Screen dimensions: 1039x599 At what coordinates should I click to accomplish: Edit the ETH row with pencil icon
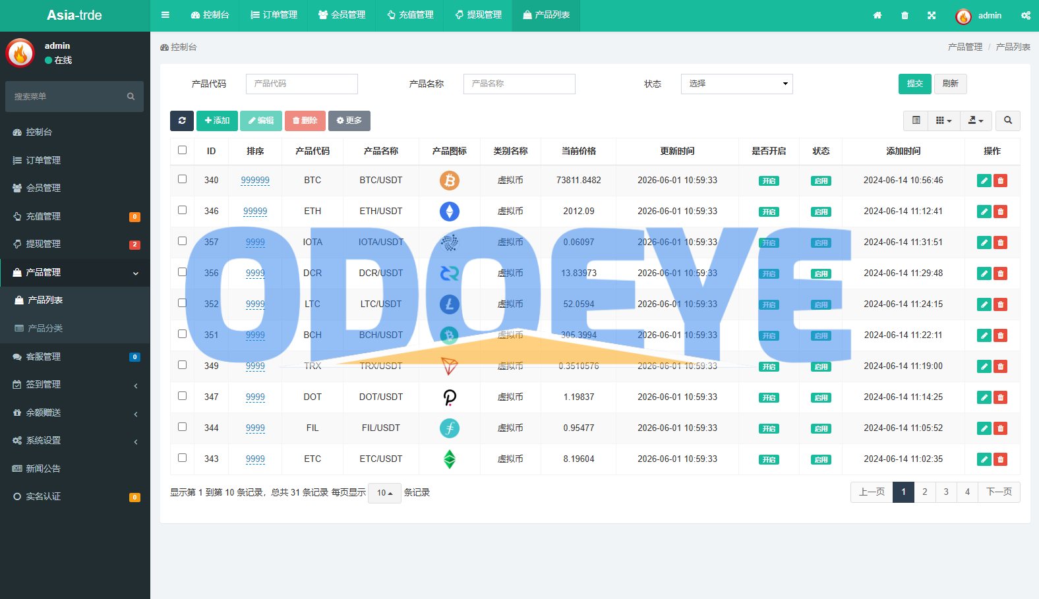[x=984, y=212]
